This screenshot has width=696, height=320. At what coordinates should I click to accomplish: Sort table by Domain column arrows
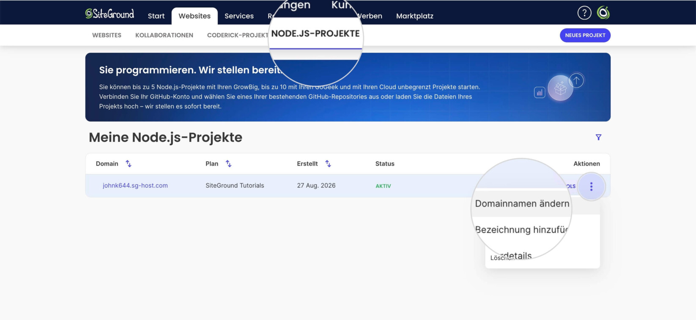129,164
